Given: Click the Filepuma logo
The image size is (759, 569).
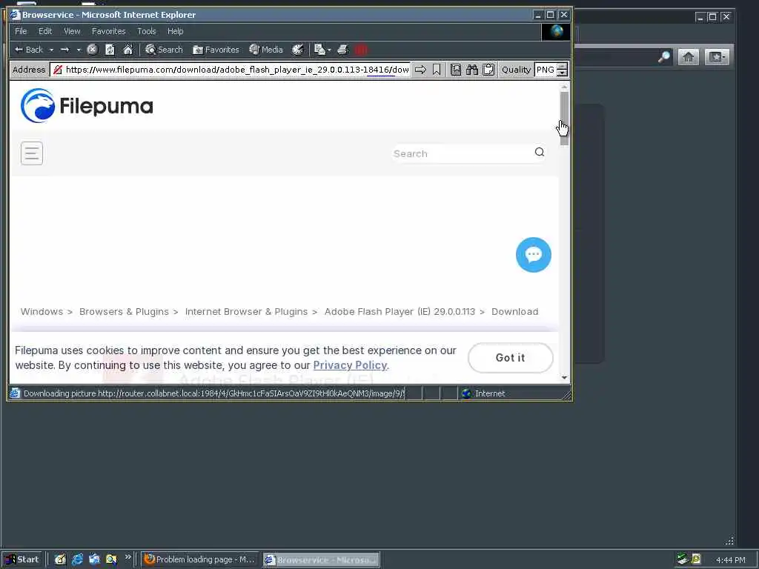Looking at the screenshot, I should click(87, 105).
